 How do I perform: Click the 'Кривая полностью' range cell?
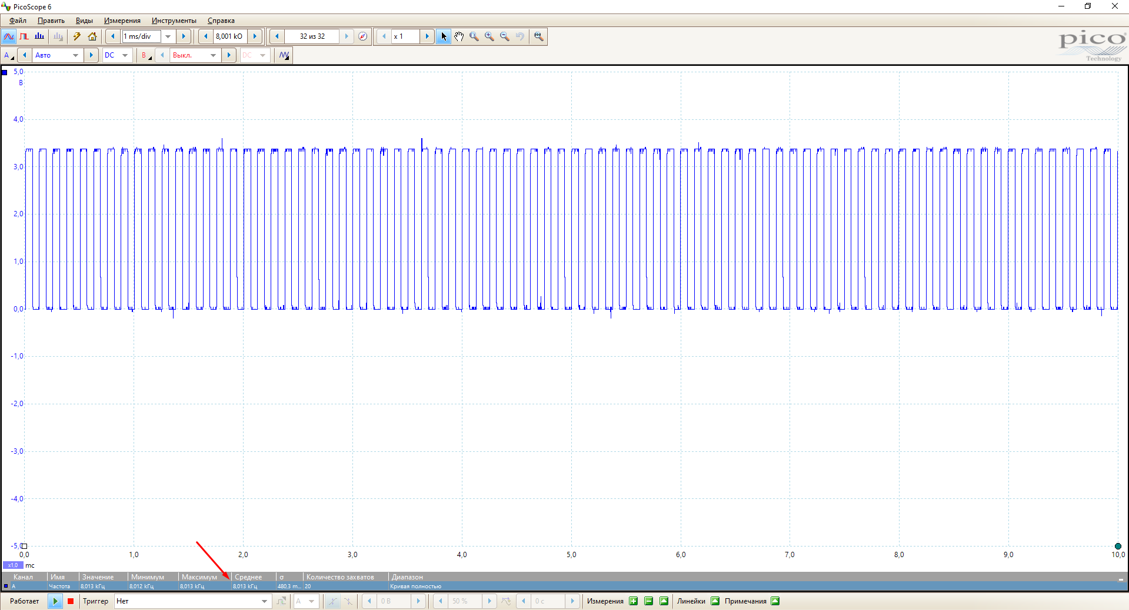(415, 586)
